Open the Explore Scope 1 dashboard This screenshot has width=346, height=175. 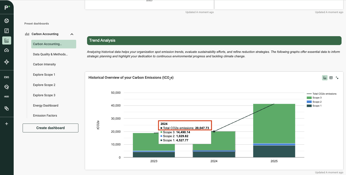44,75
